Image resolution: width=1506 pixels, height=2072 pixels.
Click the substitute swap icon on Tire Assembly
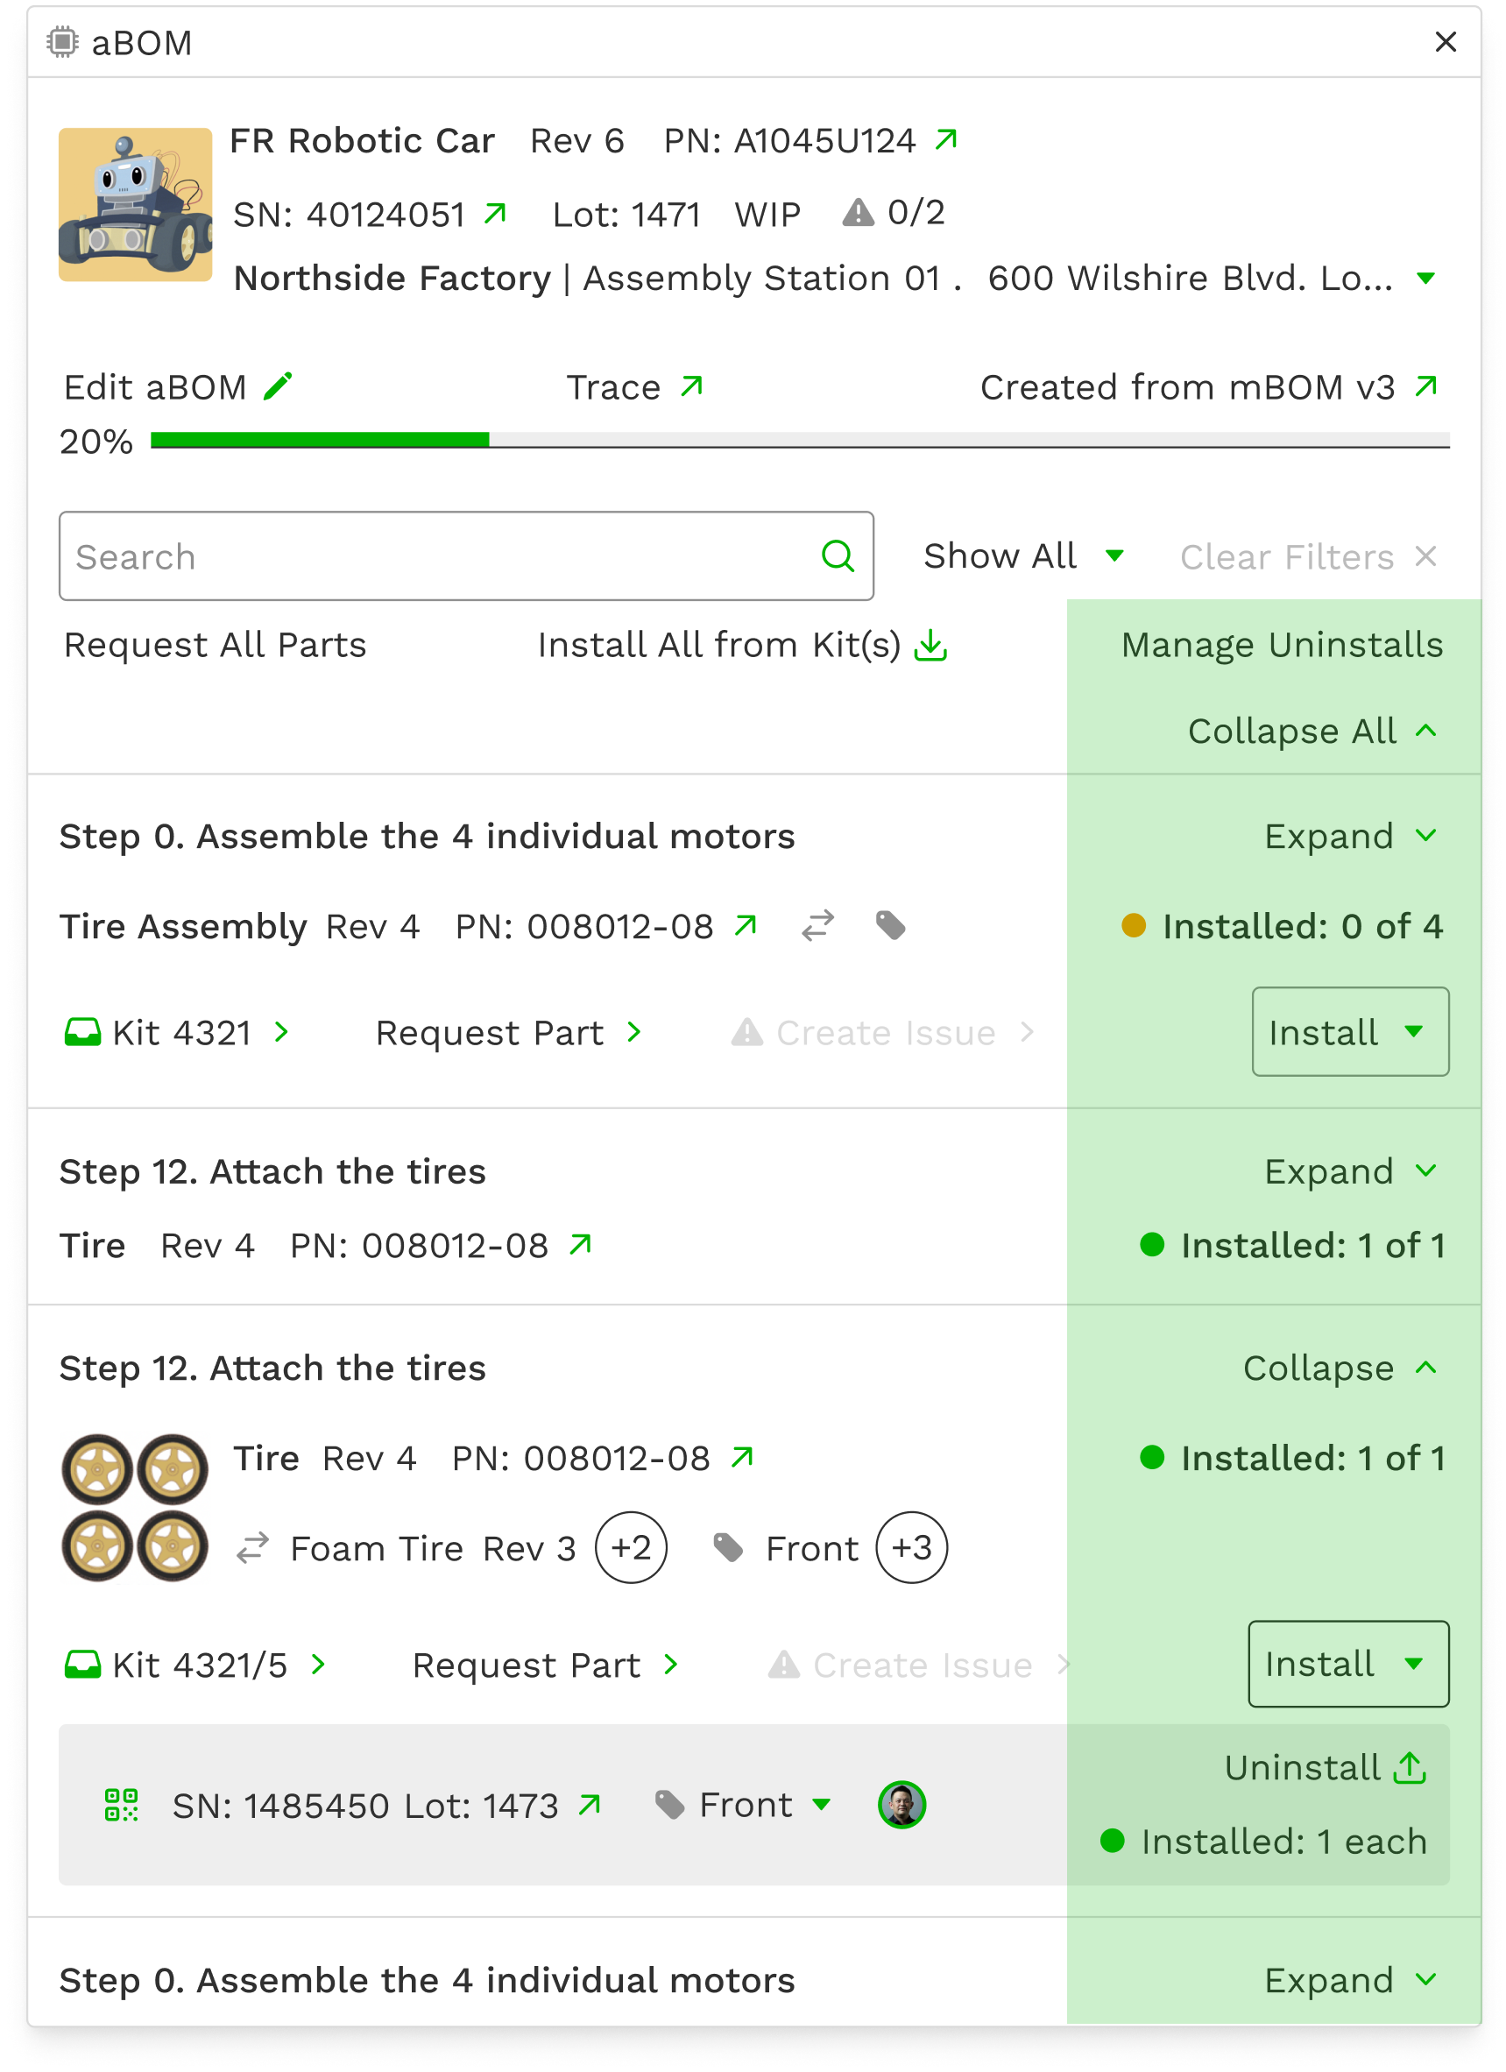[x=818, y=925]
